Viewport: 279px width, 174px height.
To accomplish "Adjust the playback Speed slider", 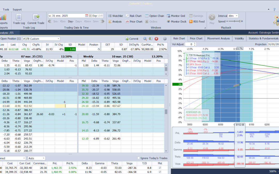I will [235, 21].
